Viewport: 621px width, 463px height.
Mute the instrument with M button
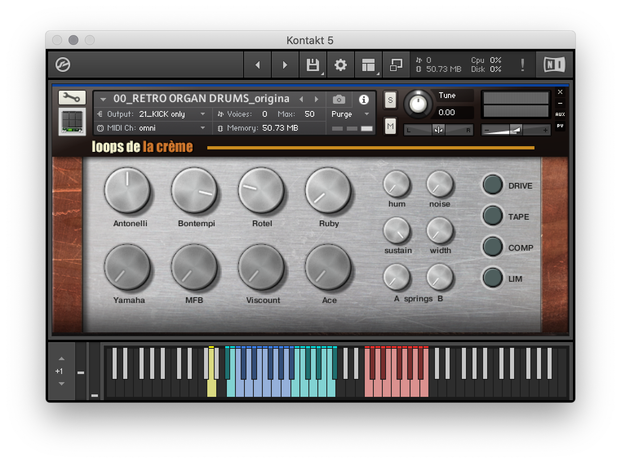tap(390, 126)
